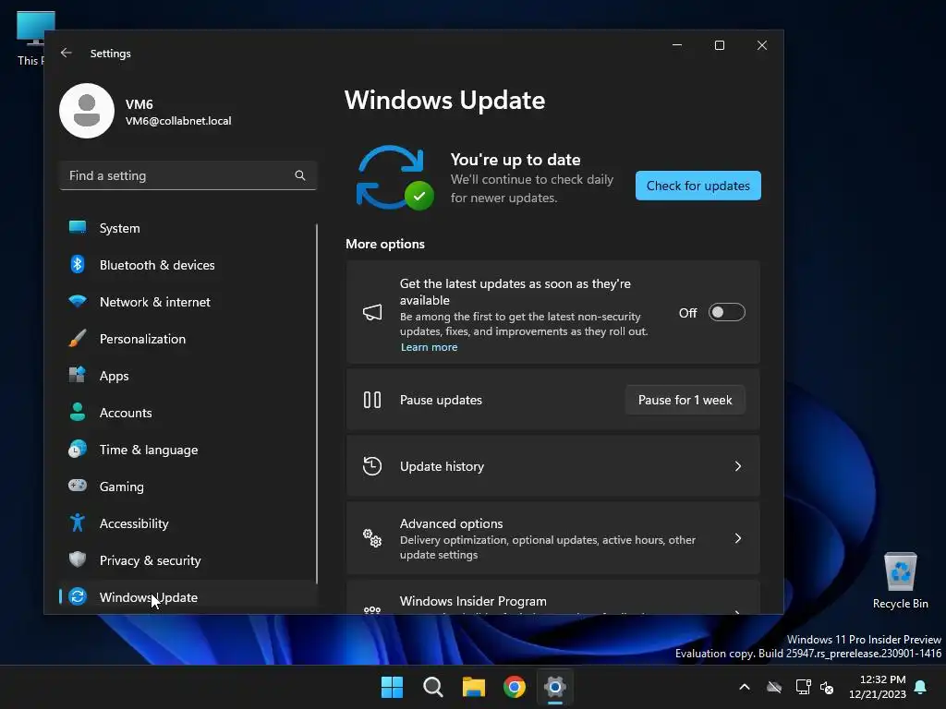Open taskbar Search magnifier
The width and height of the screenshot is (946, 709).
[x=432, y=687]
